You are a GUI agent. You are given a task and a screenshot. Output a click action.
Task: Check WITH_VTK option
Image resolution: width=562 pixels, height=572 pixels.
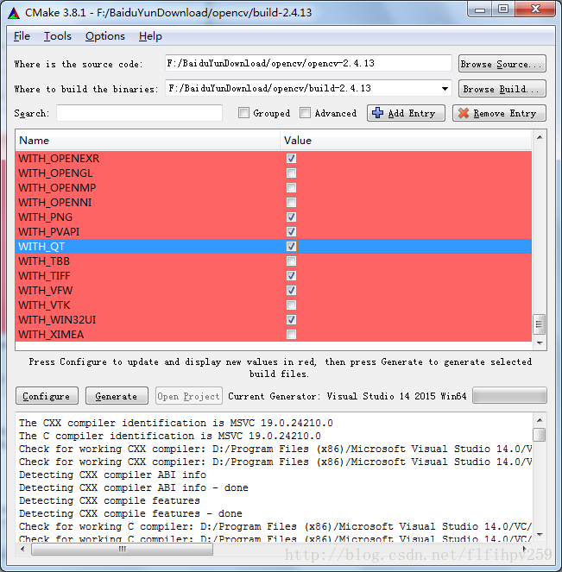click(x=291, y=305)
